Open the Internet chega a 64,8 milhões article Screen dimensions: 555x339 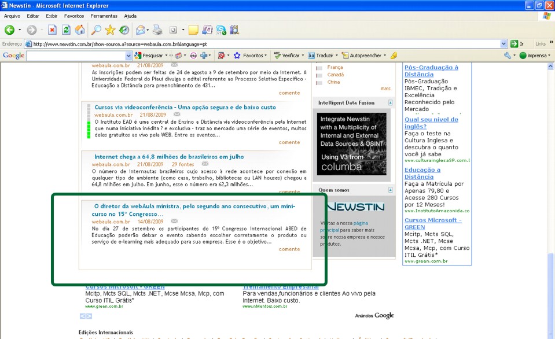pos(169,157)
